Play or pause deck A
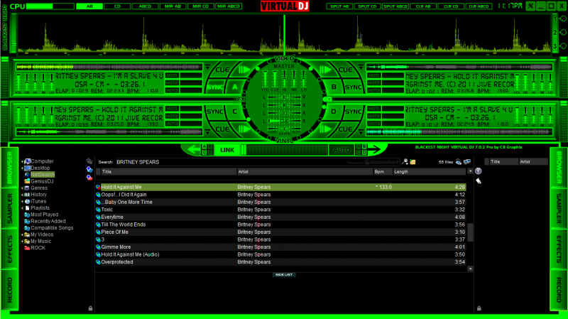The image size is (568, 319). (x=244, y=70)
